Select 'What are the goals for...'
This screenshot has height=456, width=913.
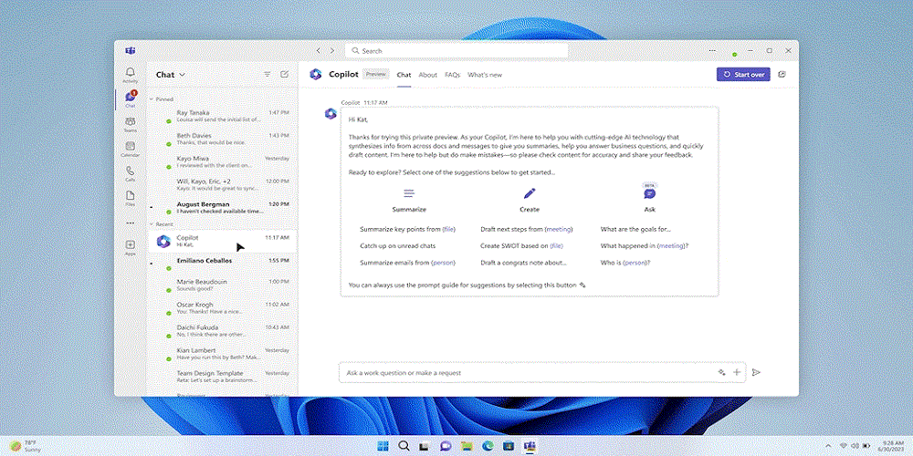[x=635, y=229]
